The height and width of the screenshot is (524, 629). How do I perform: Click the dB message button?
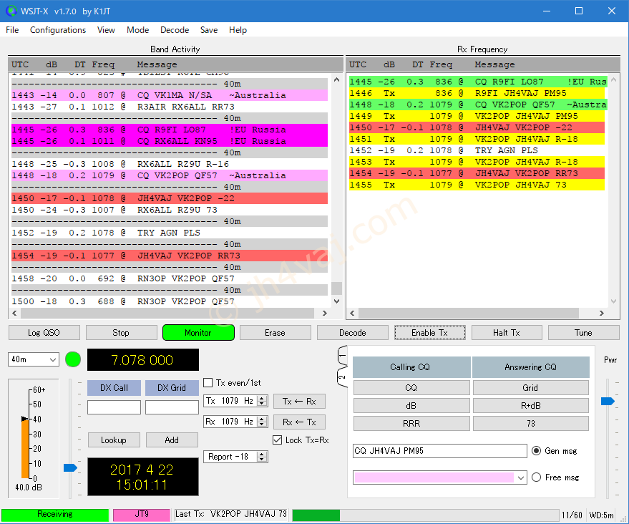[411, 406]
